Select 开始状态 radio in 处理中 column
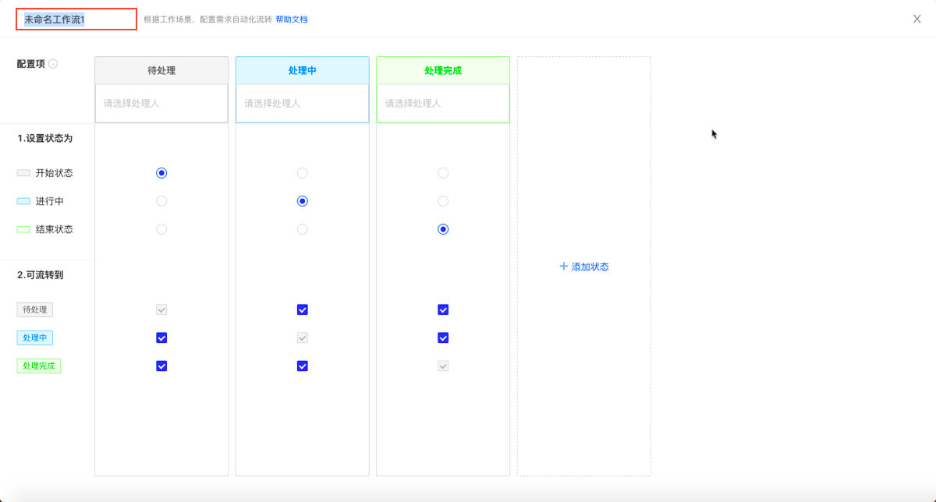This screenshot has width=936, height=502. [303, 173]
